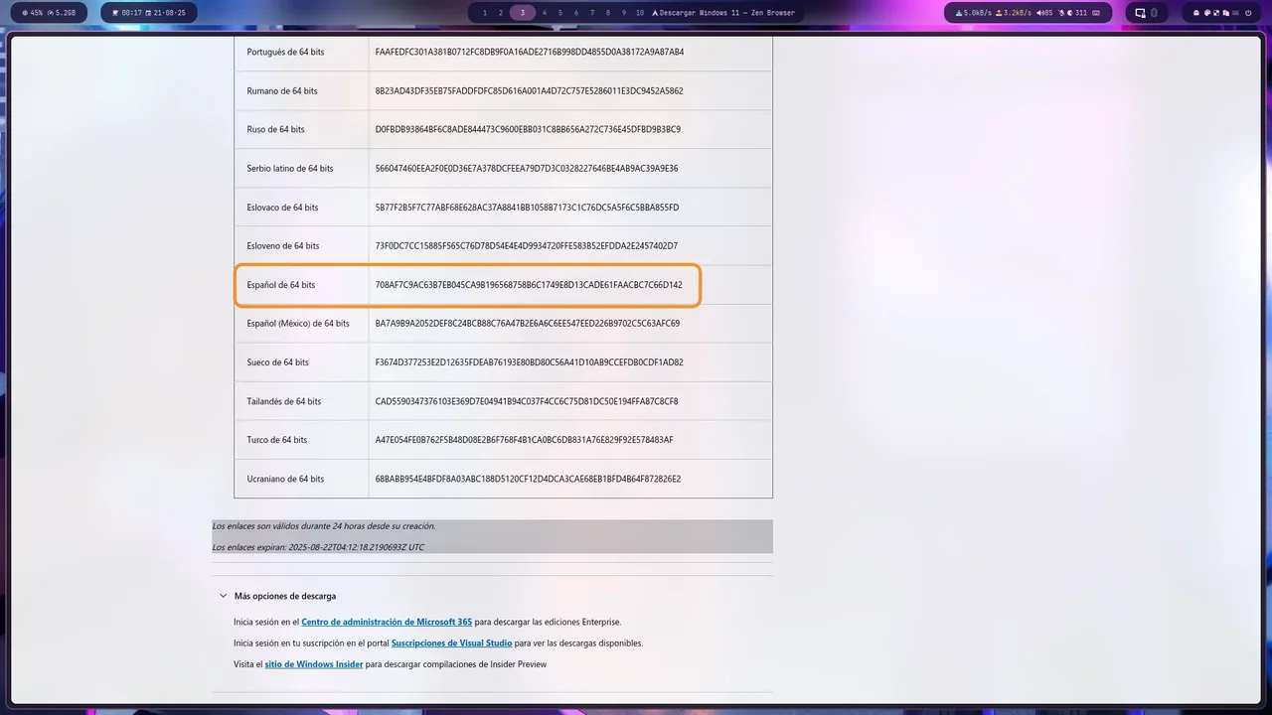Click Rumano de 64 bits cell
The height and width of the screenshot is (715, 1272).
(x=301, y=90)
